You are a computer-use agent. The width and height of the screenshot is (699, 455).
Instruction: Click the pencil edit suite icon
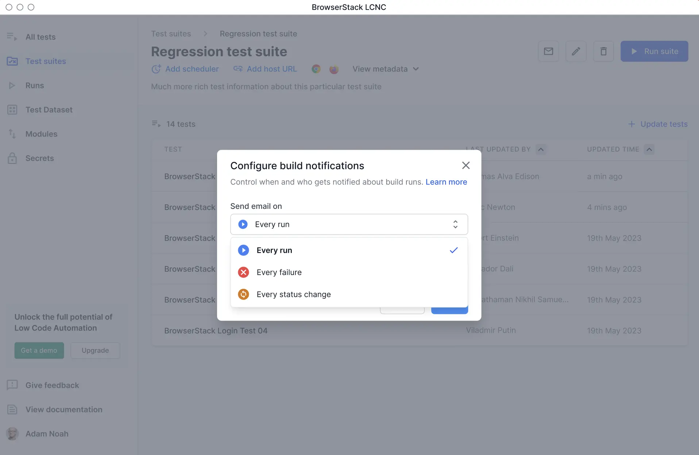click(576, 51)
